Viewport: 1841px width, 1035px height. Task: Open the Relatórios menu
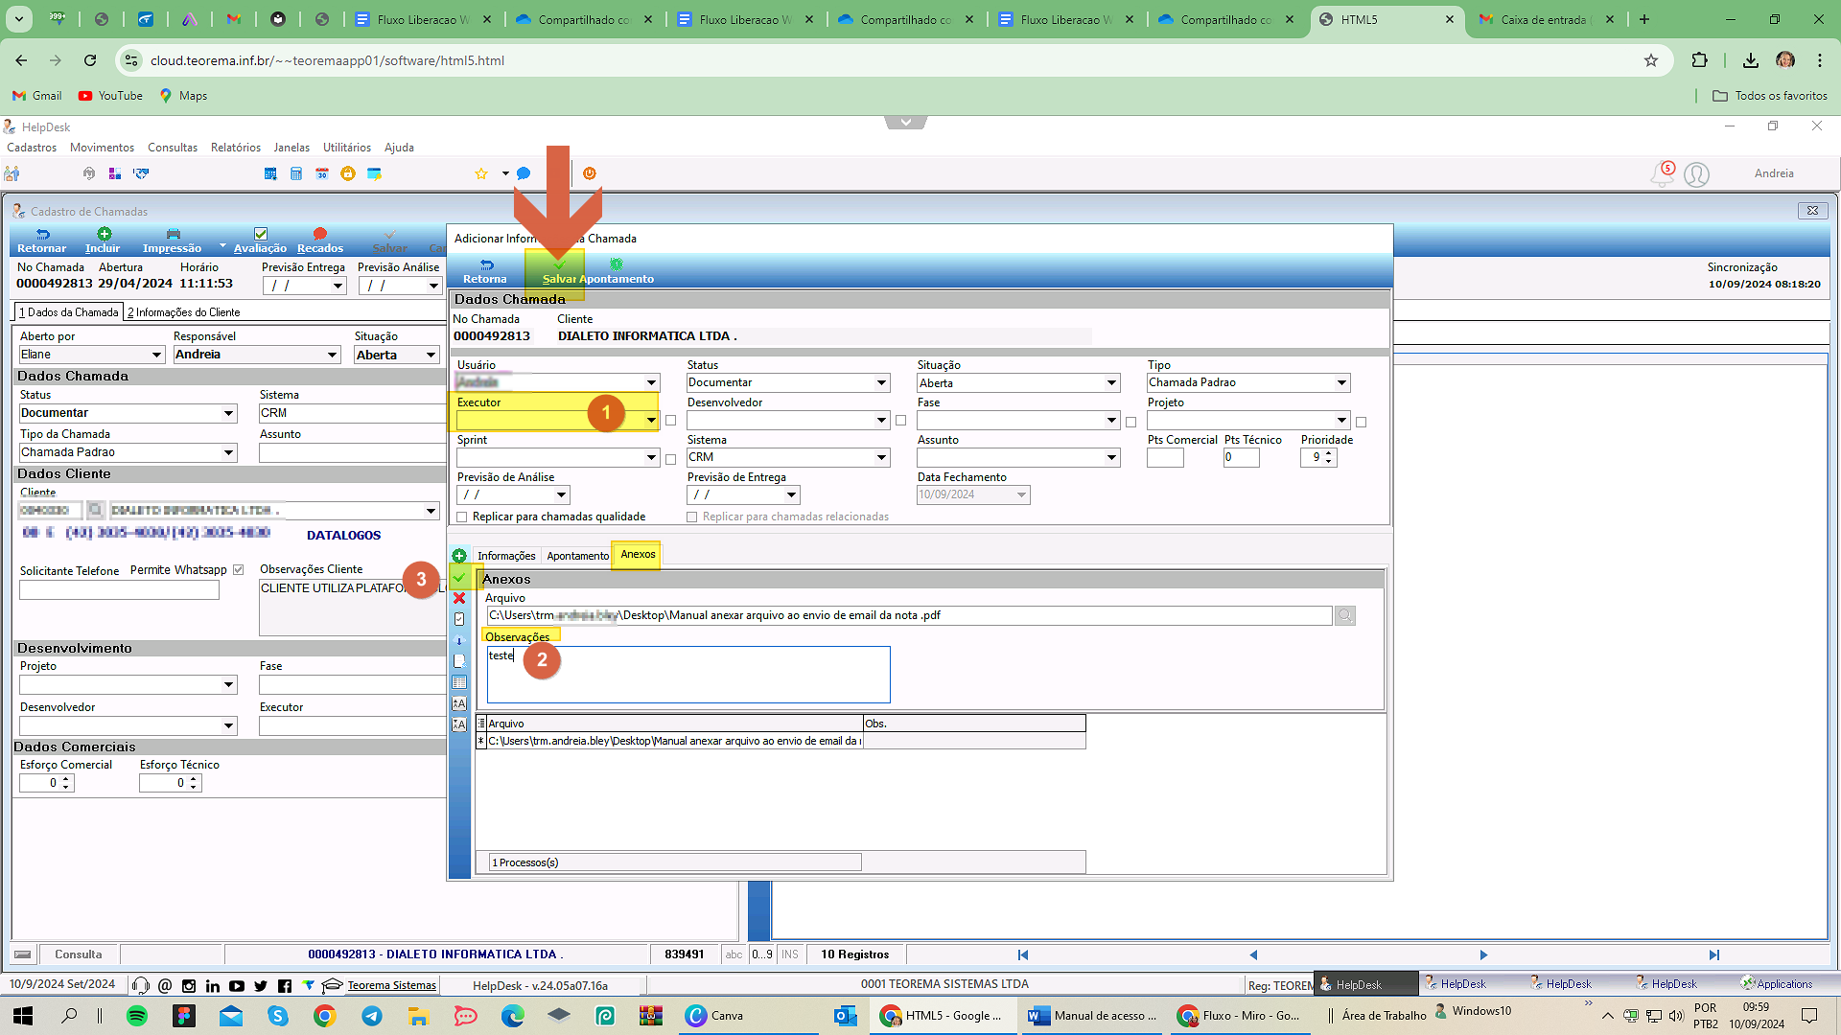tap(236, 148)
